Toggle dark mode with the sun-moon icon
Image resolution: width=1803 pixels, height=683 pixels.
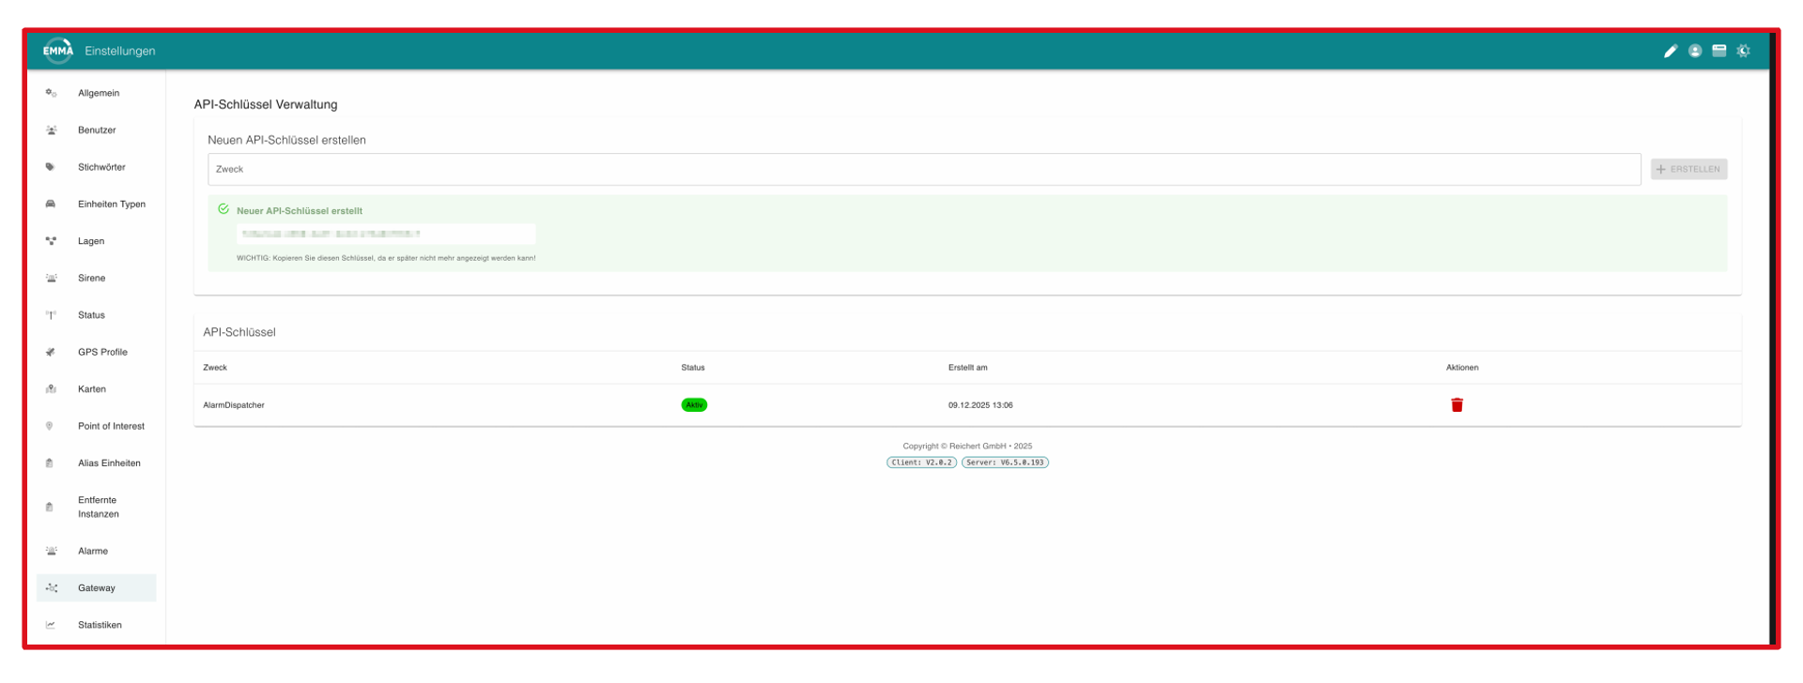coord(1743,51)
